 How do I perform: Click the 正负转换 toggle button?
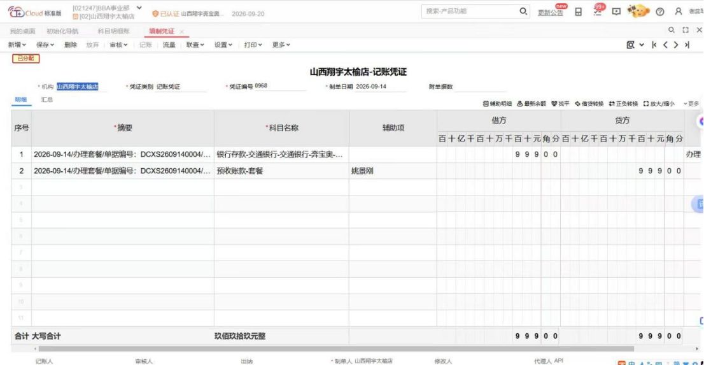[x=623, y=103]
